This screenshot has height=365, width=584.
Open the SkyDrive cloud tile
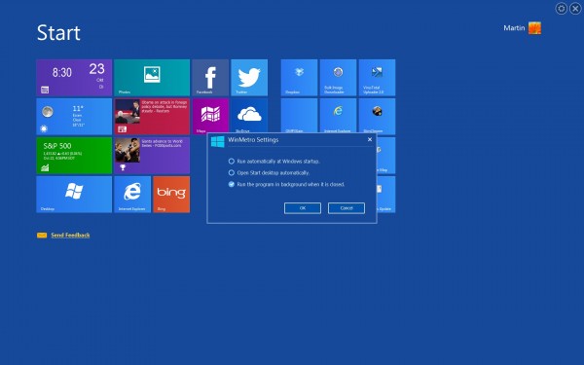click(x=249, y=116)
